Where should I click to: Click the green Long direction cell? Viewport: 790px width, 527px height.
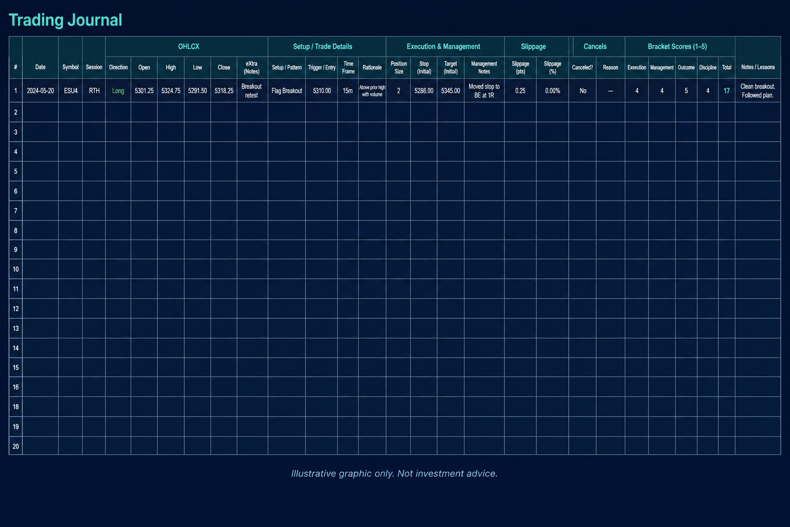118,91
